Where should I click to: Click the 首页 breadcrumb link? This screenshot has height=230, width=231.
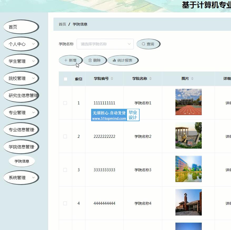click(x=62, y=24)
